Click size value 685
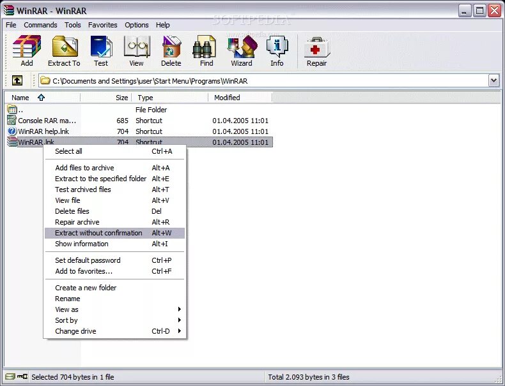The image size is (505, 386). (122, 121)
